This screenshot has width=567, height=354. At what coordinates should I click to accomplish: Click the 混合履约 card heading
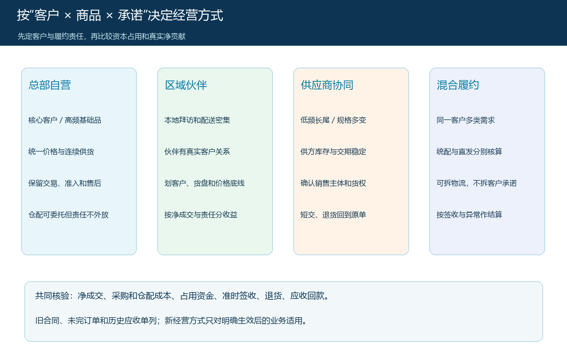pos(458,85)
